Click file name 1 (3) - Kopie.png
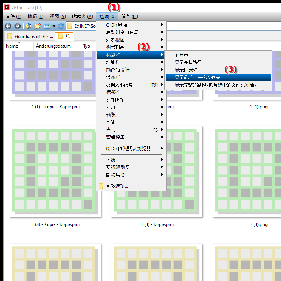This screenshot has height=281, width=281. 157,224
